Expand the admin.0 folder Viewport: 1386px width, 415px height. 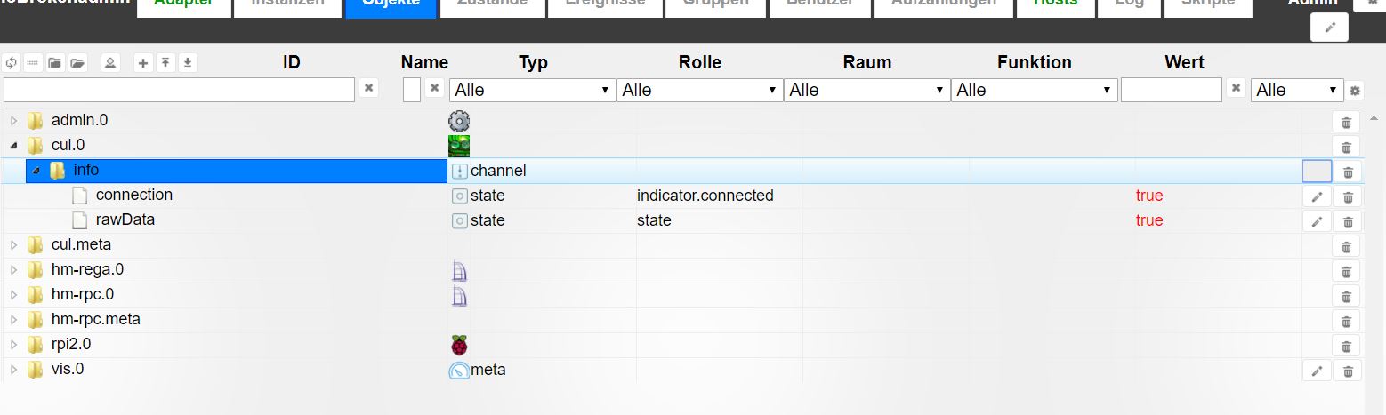pyautogui.click(x=13, y=121)
